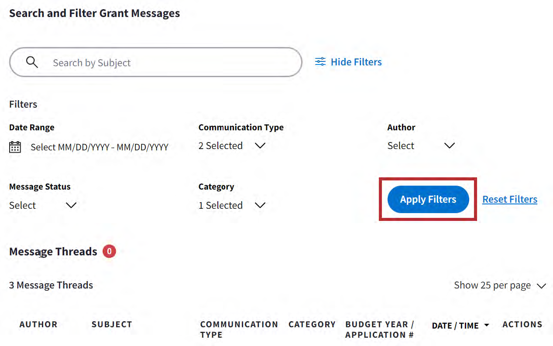Click the Subject column header
553x346 pixels.
click(112, 325)
